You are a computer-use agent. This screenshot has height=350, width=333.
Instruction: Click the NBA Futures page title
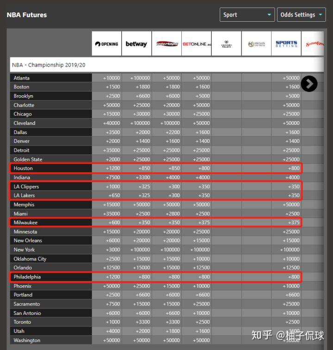(27, 15)
